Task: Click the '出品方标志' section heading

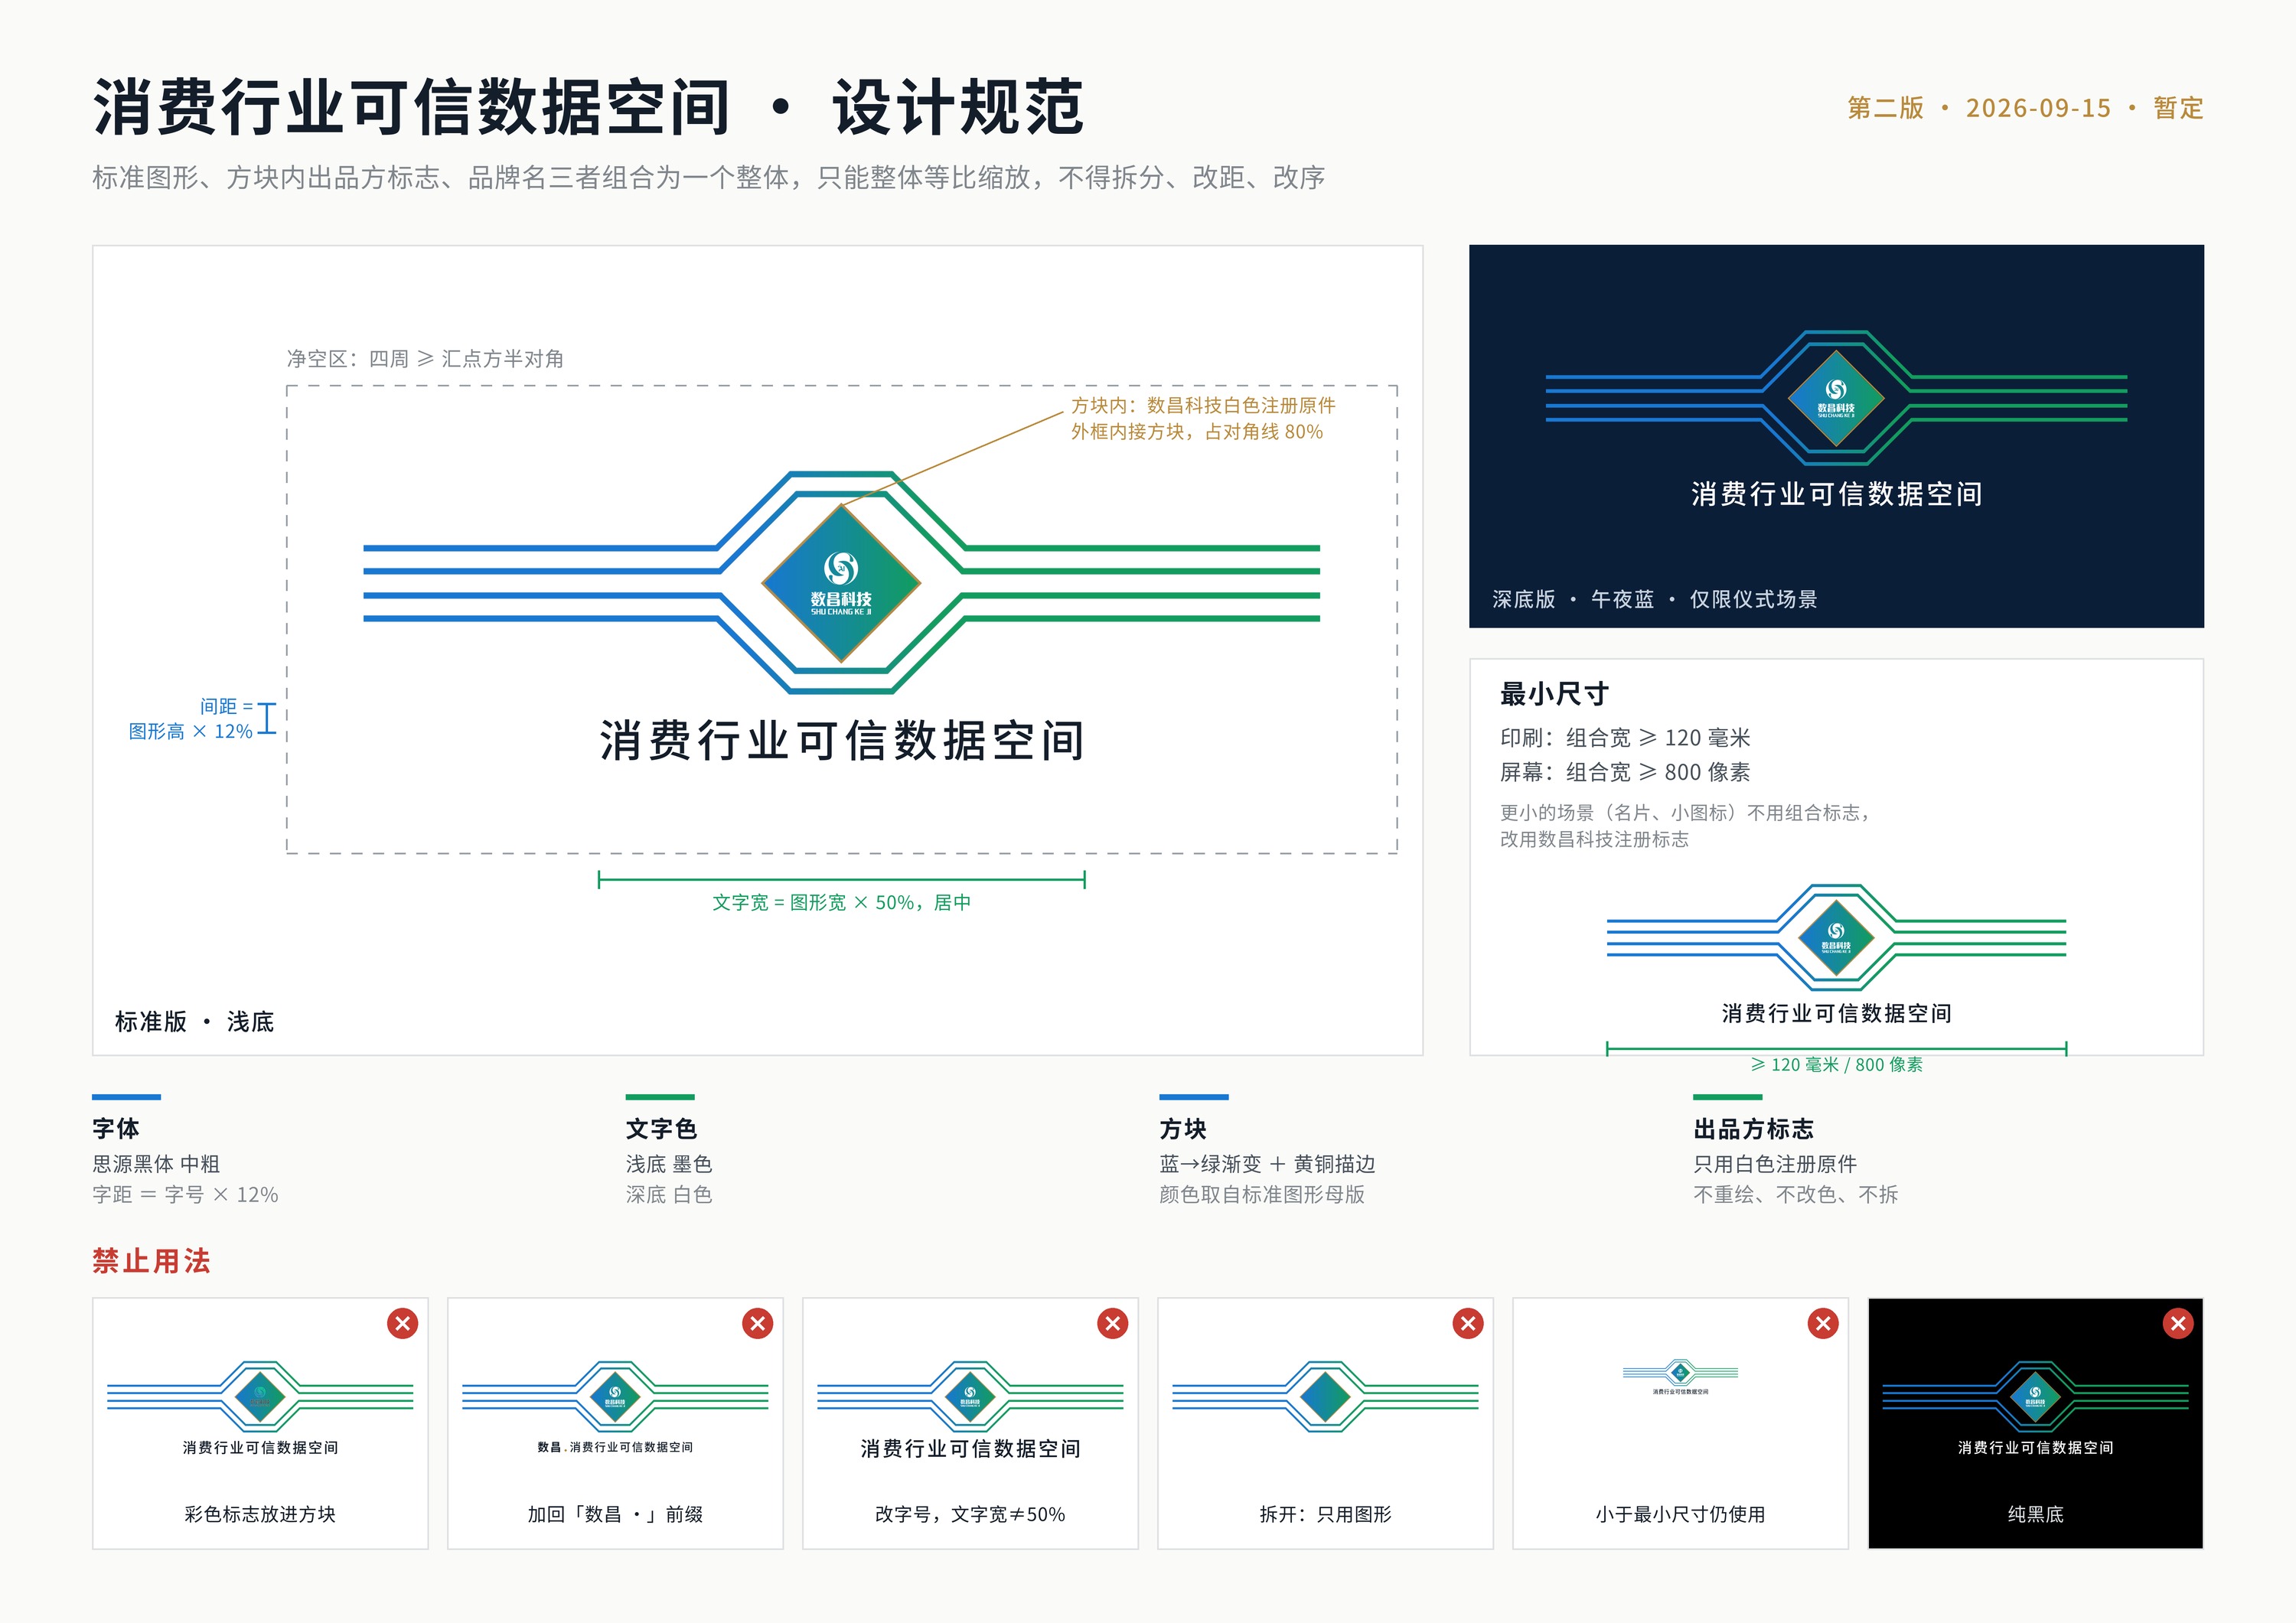Action: click(1753, 1129)
